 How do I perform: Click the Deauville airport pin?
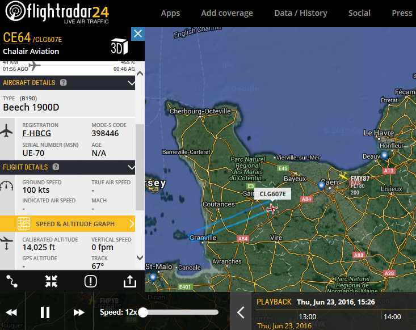click(x=384, y=155)
